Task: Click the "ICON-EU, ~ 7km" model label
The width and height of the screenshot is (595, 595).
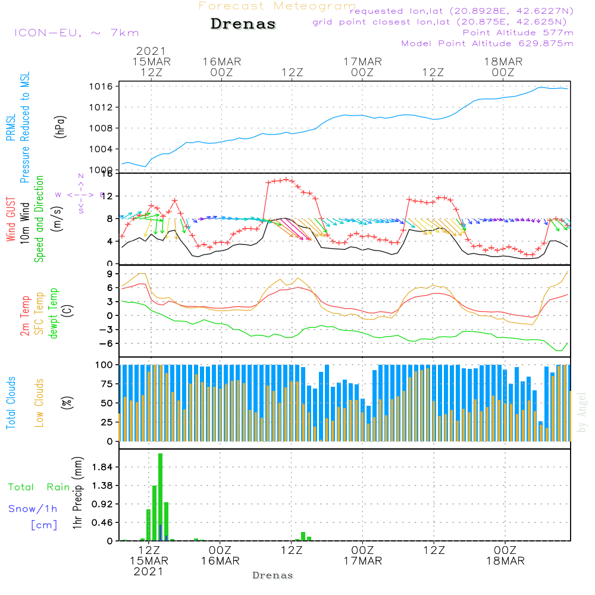Action: click(77, 33)
